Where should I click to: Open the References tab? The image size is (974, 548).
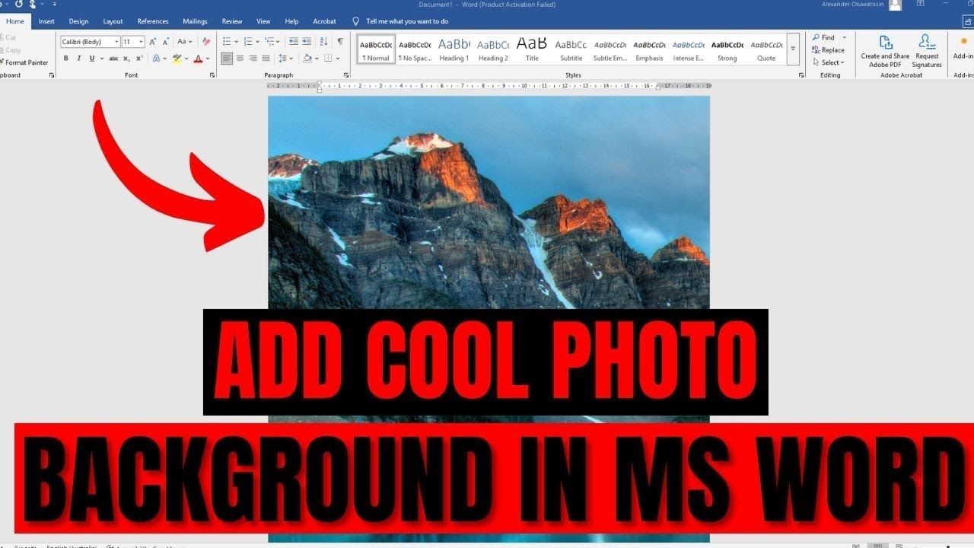pyautogui.click(x=153, y=21)
